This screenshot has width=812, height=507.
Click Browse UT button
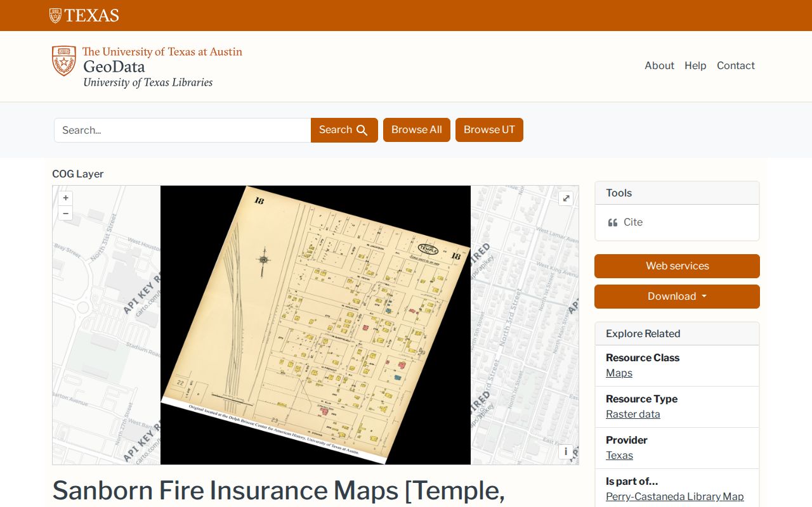489,130
